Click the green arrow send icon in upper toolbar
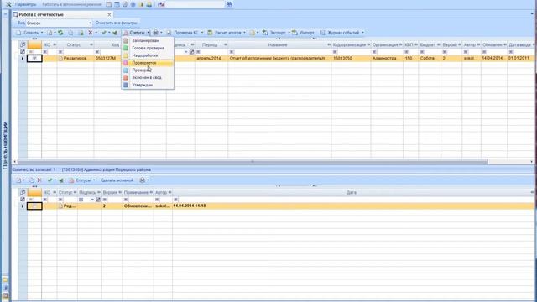Image resolution: width=537 pixels, height=302 pixels. (x=115, y=33)
